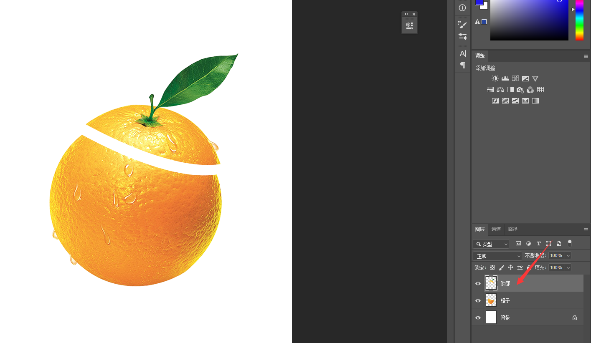Add a Brightness/Contrast adjustment
Image resolution: width=591 pixels, height=343 pixels.
click(495, 78)
